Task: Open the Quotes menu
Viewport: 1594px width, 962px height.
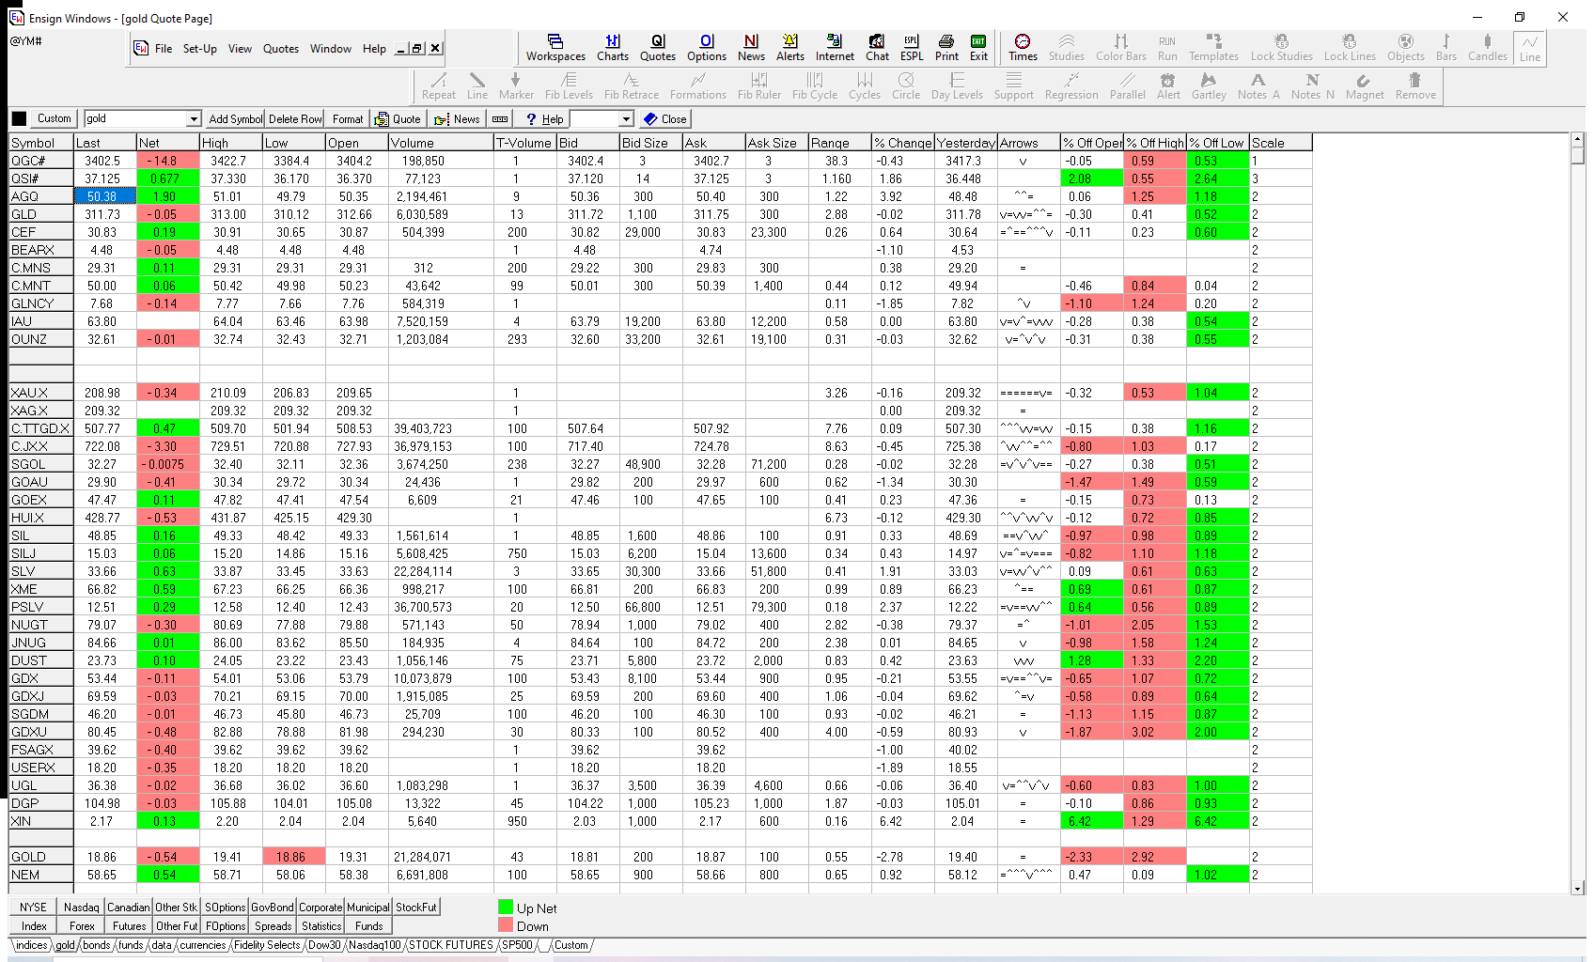Action: (280, 49)
